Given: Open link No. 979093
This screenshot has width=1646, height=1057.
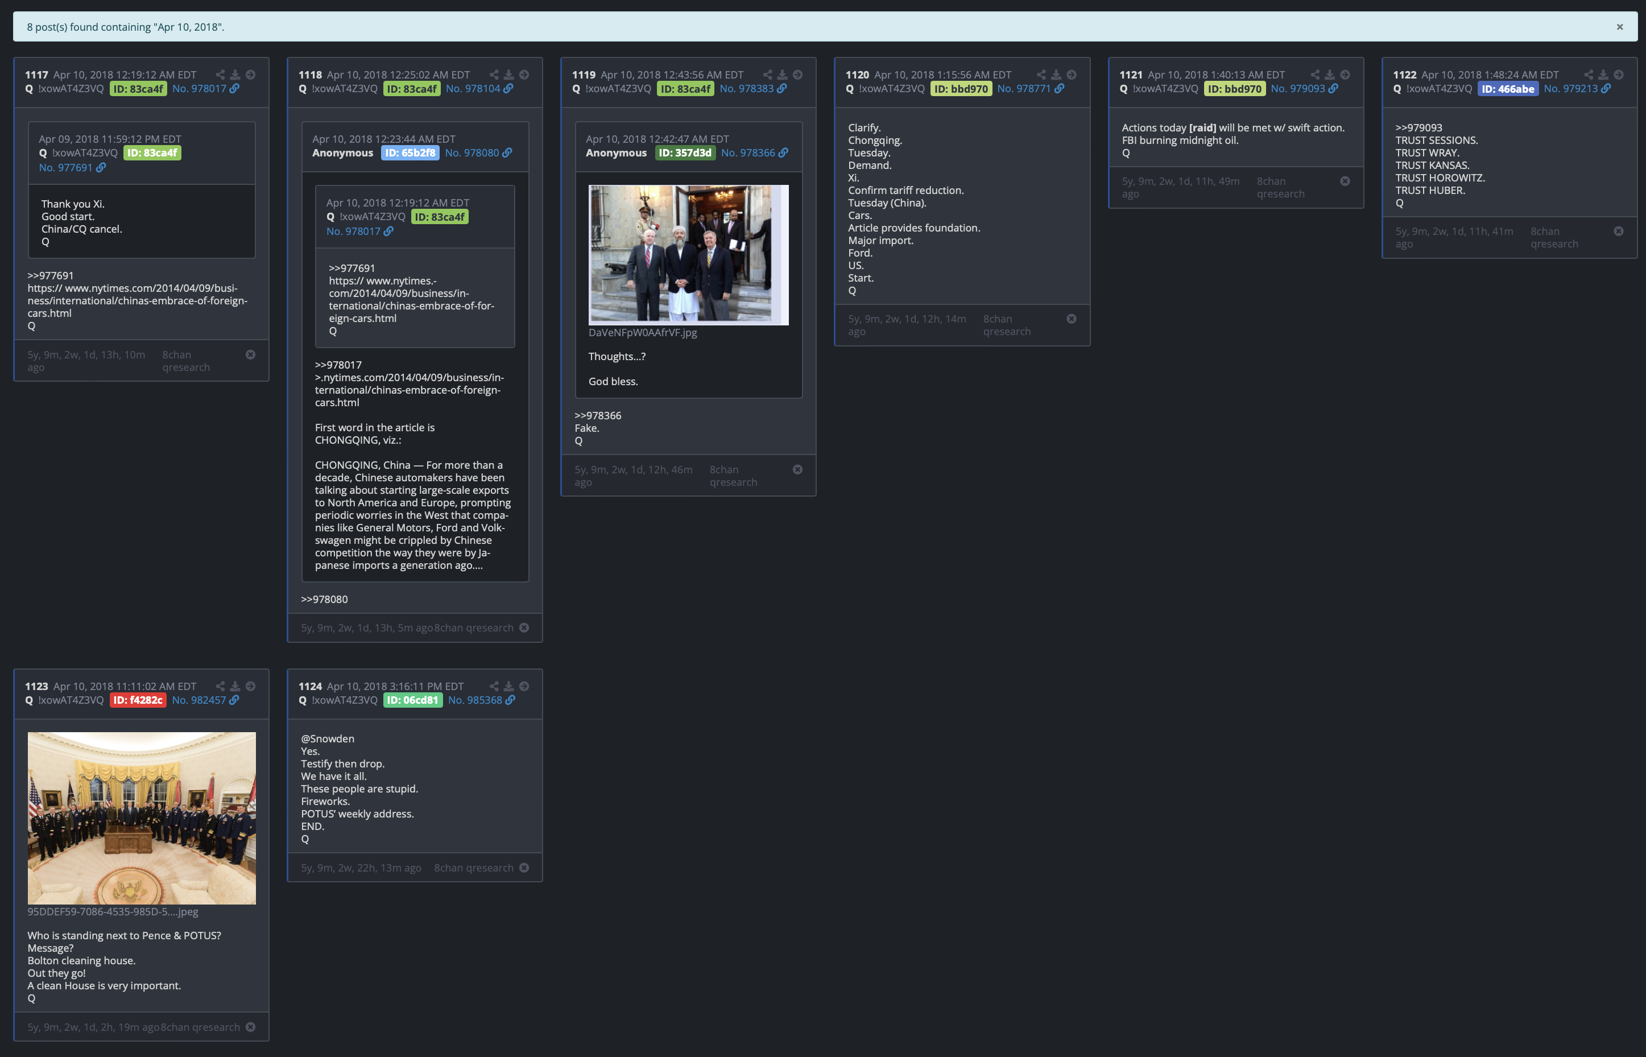Looking at the screenshot, I should [1304, 89].
